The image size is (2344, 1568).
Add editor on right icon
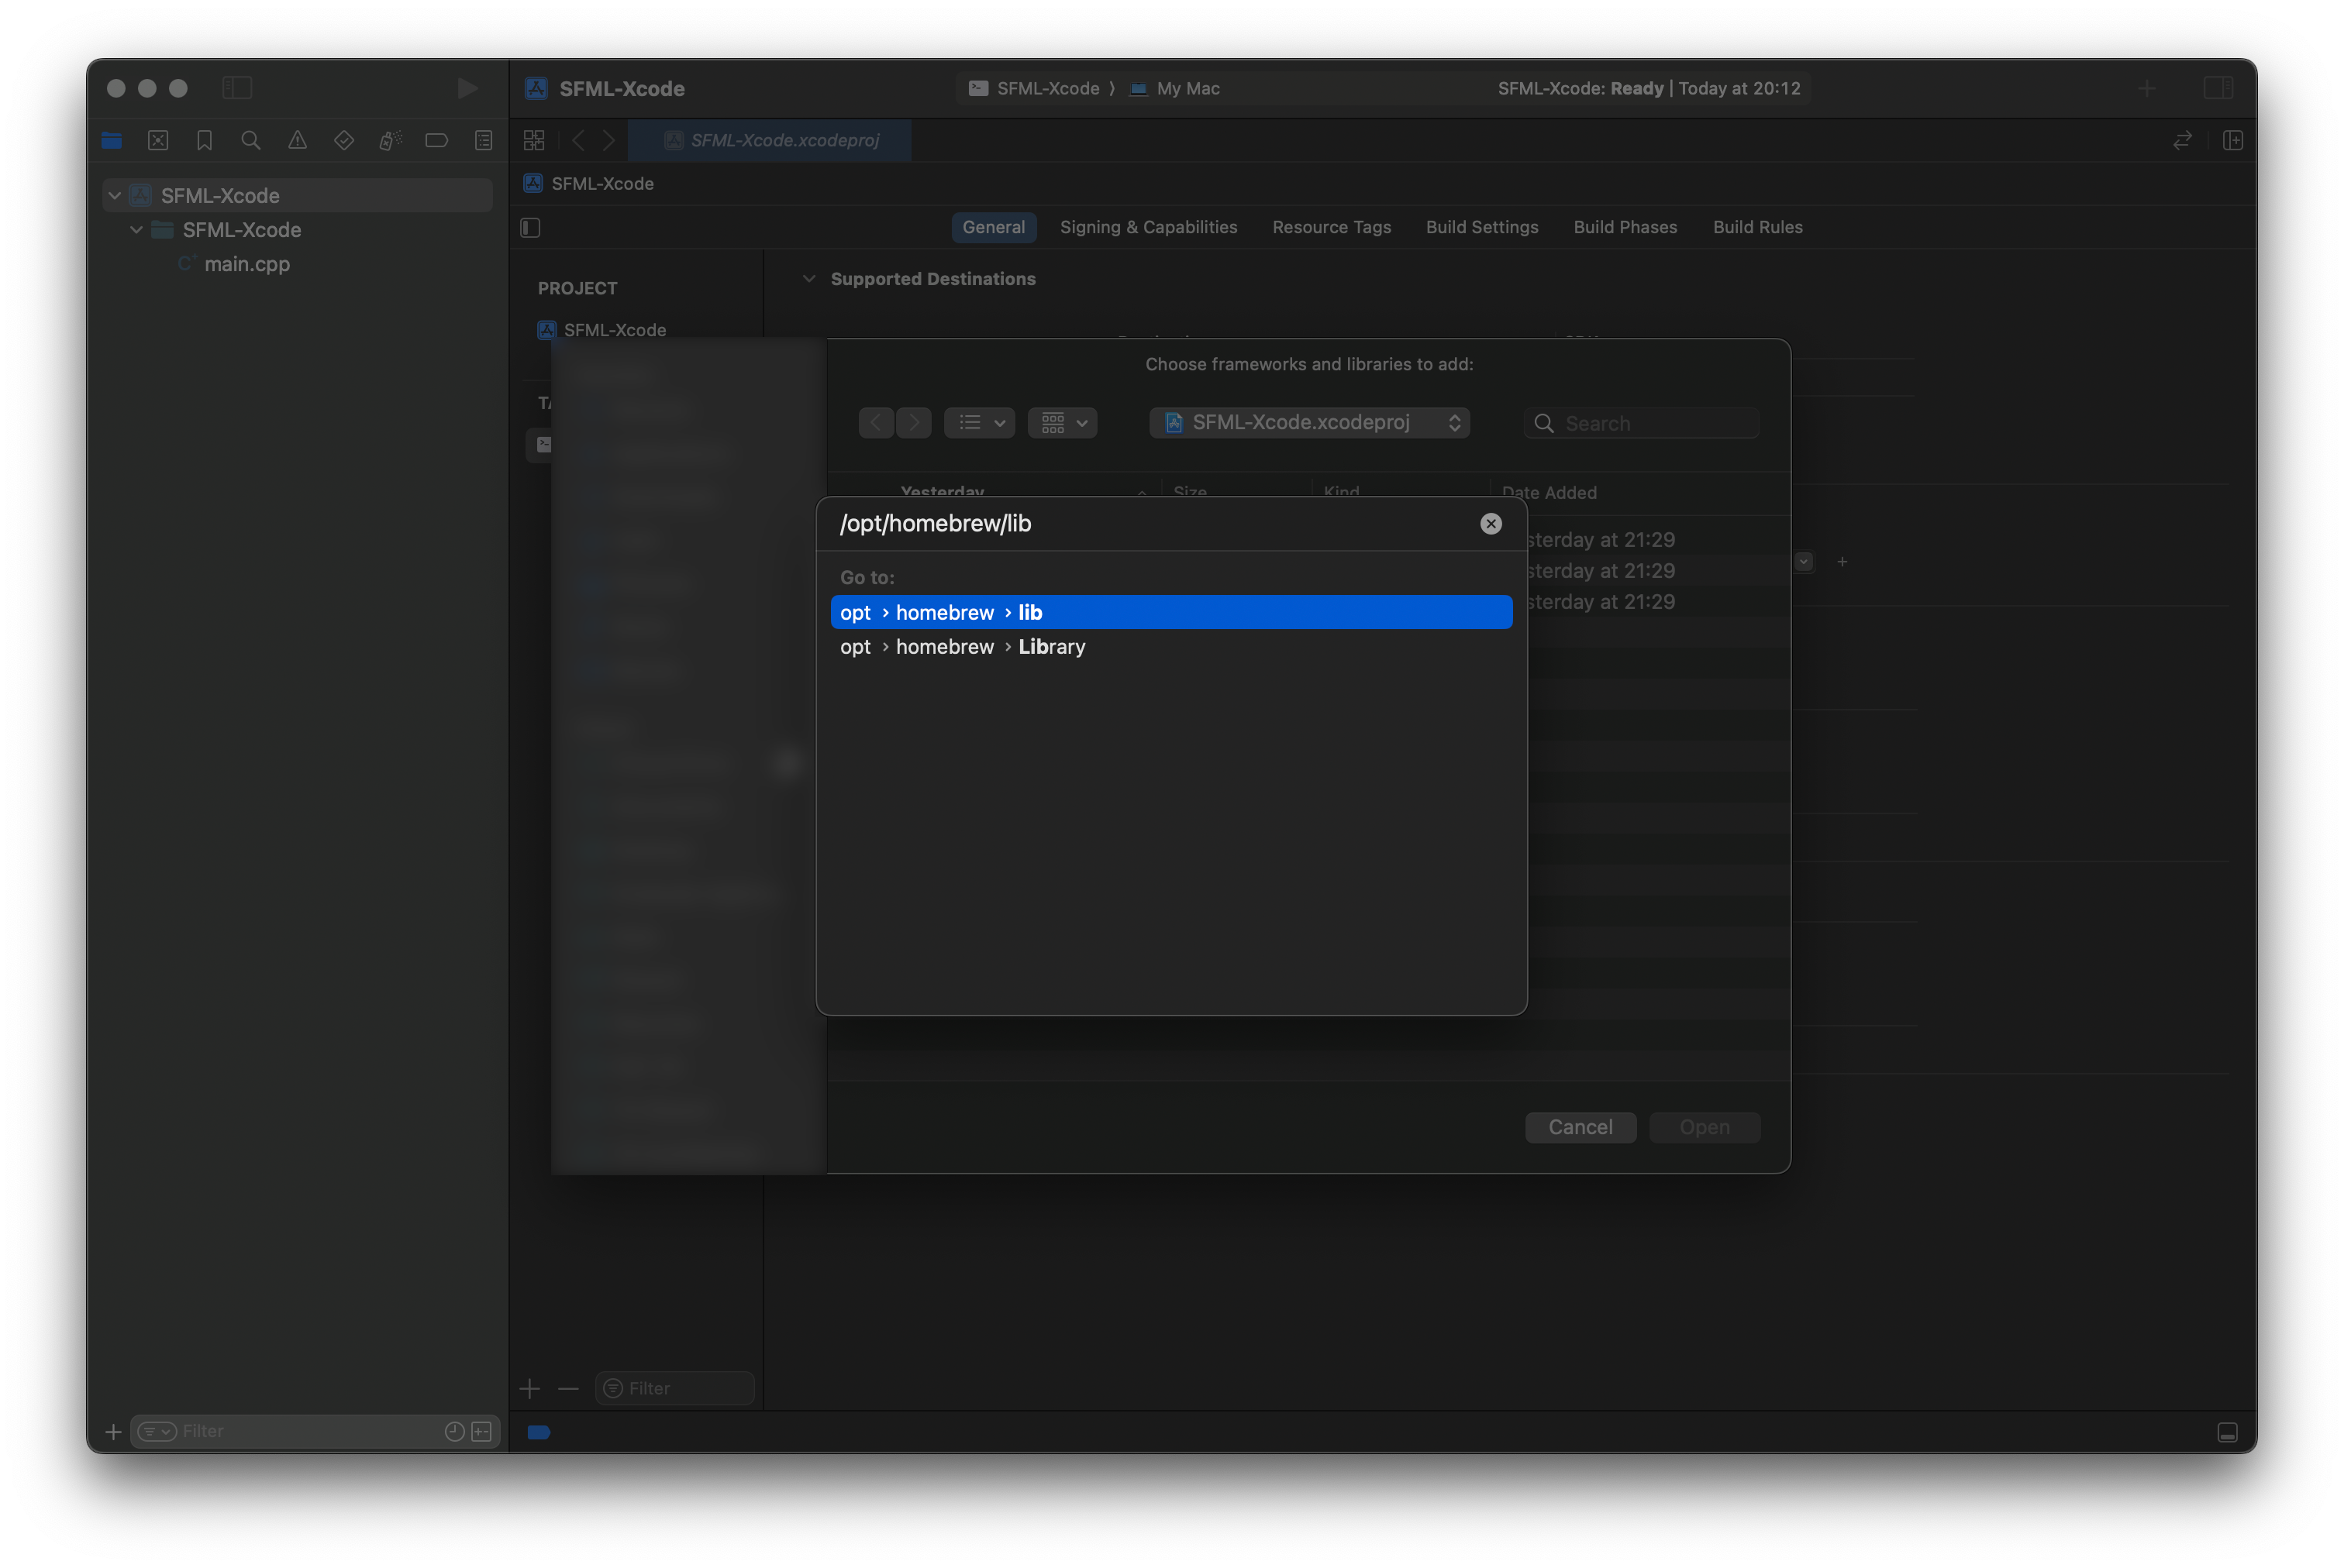(x=2232, y=140)
